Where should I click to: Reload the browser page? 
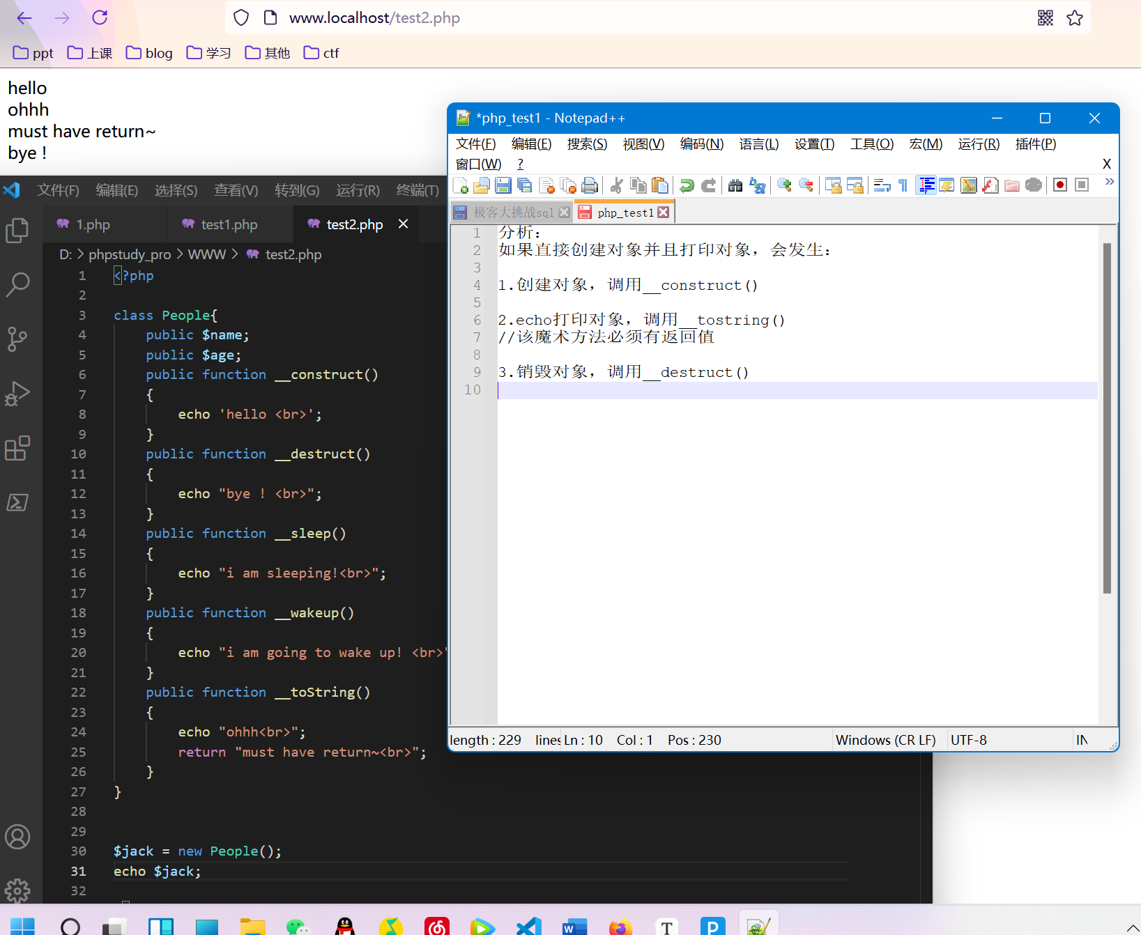coord(100,17)
